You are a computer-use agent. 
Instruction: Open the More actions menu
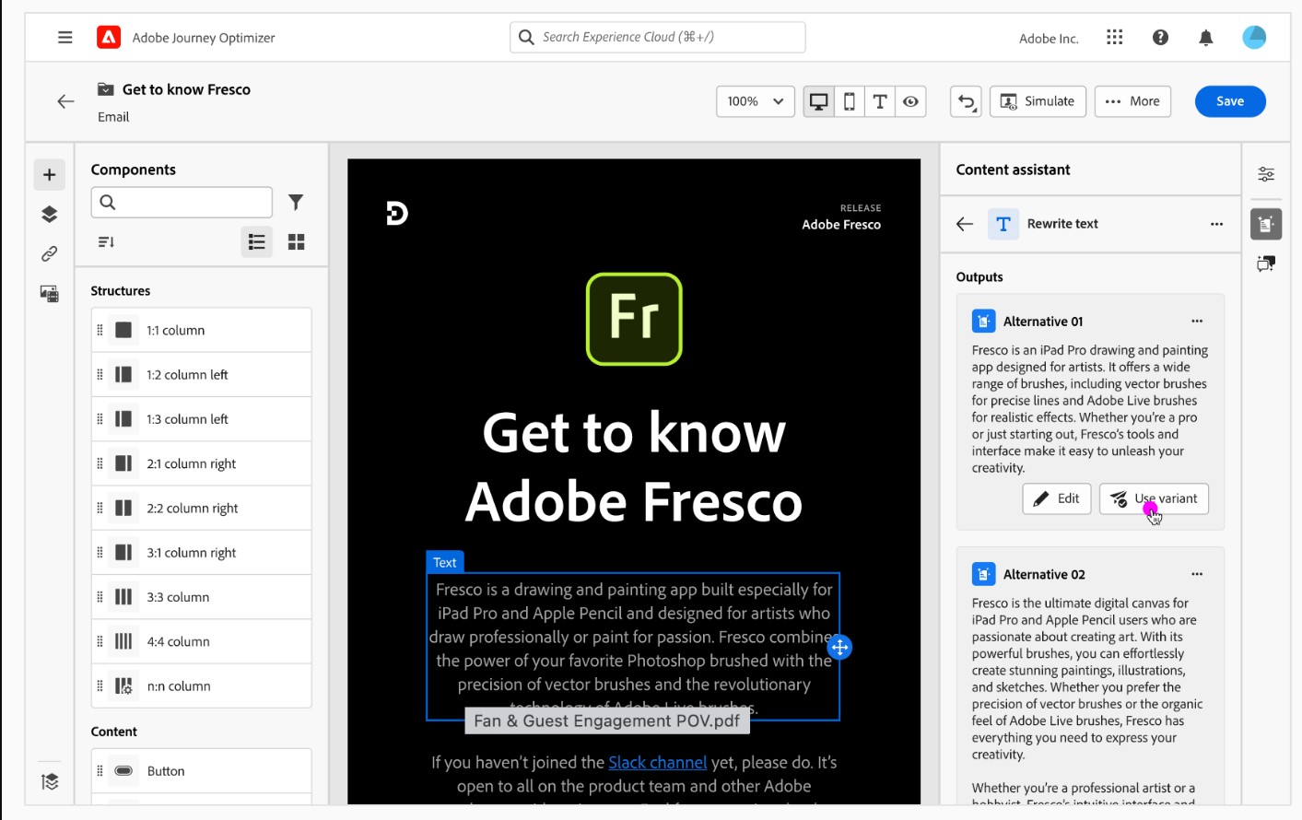pos(1132,101)
